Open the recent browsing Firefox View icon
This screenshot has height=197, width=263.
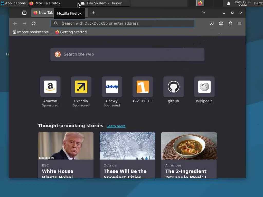[24, 13]
